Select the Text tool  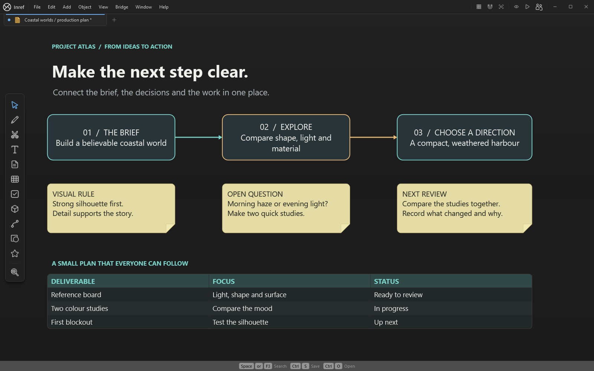click(15, 150)
